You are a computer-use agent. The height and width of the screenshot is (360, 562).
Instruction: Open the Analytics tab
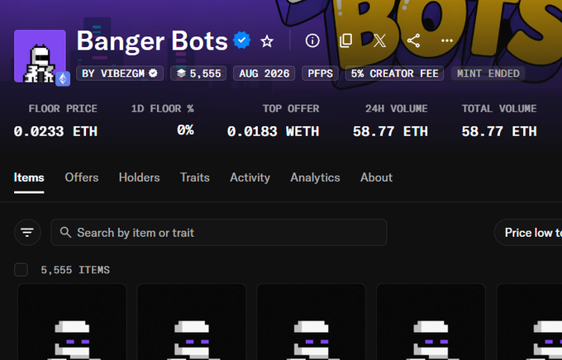[315, 178]
